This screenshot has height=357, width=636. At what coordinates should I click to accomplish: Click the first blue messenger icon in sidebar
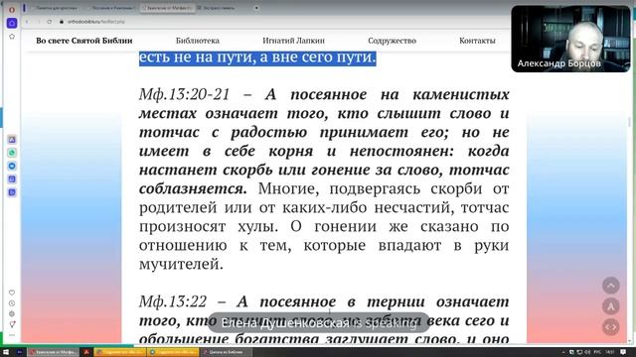(x=12, y=140)
